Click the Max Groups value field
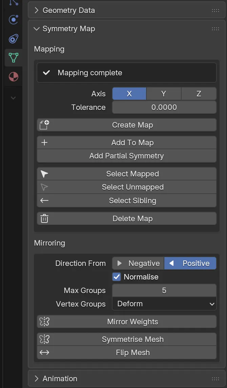The image size is (227, 388). pos(164,290)
